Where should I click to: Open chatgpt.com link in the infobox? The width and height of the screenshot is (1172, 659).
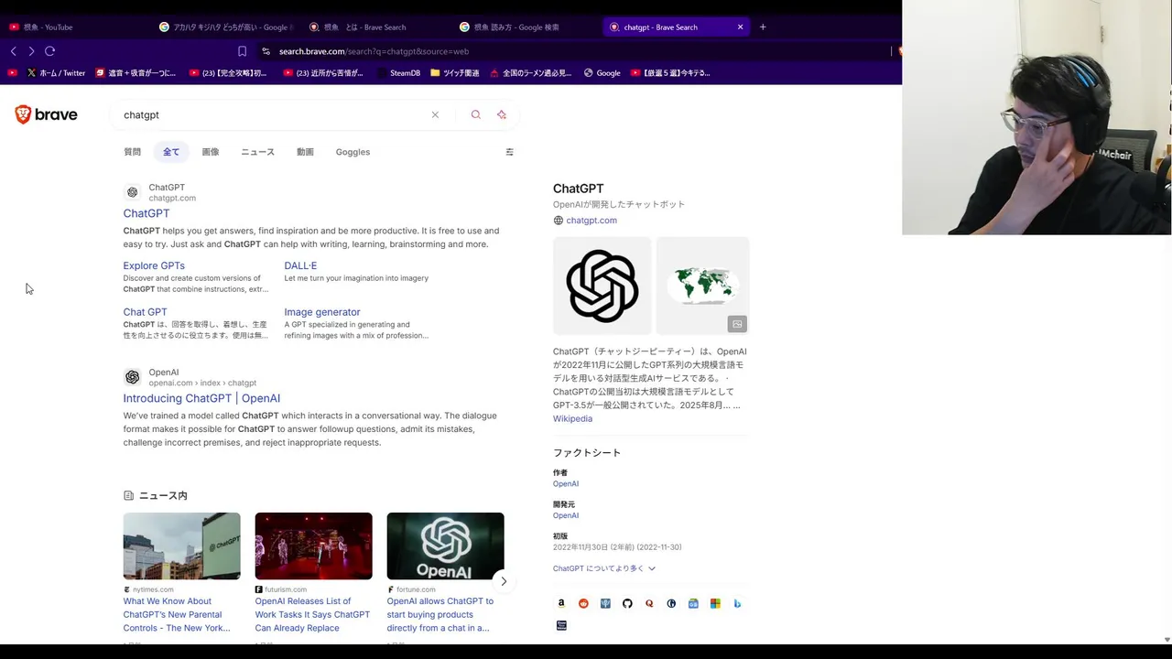591,221
